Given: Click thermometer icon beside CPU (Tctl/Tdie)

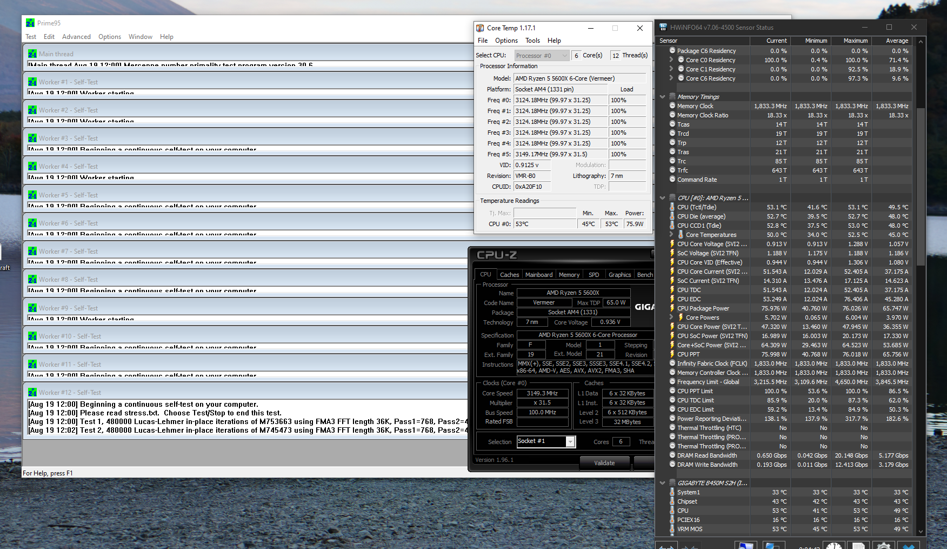Looking at the screenshot, I should [672, 207].
